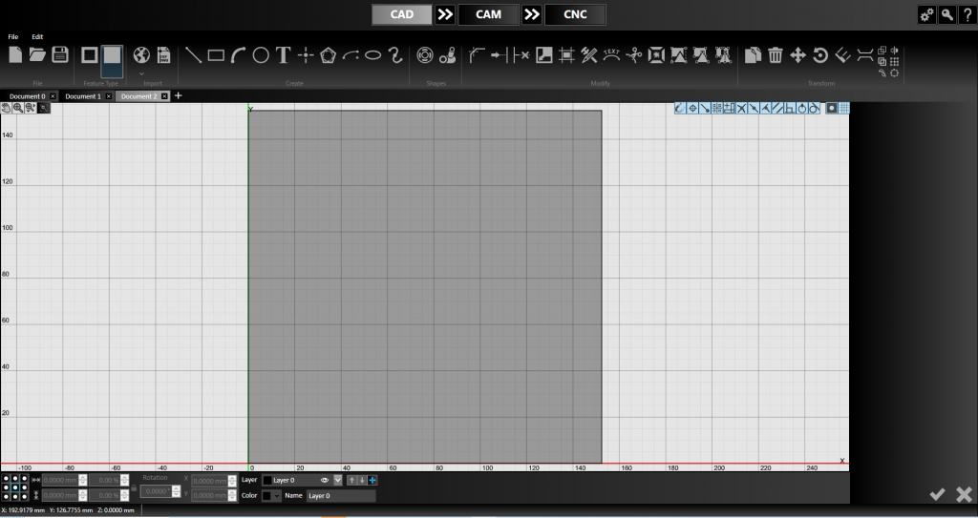
Task: Toggle the grid display button
Action: (844, 109)
